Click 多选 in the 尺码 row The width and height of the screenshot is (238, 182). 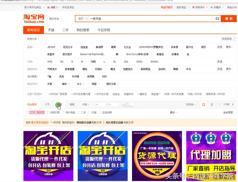[x=220, y=61]
